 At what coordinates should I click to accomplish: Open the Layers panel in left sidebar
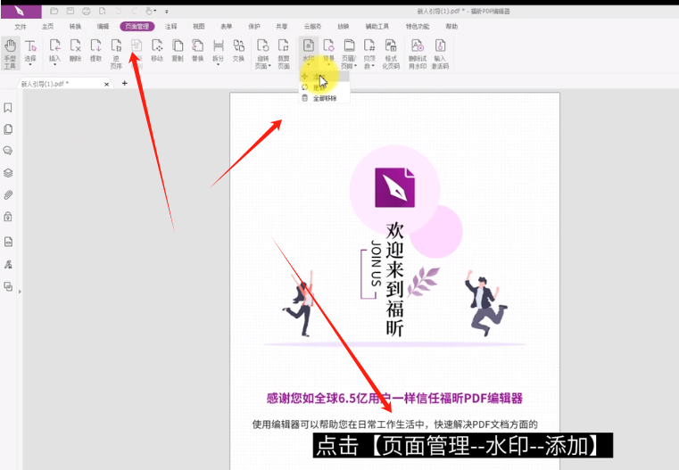(8, 173)
